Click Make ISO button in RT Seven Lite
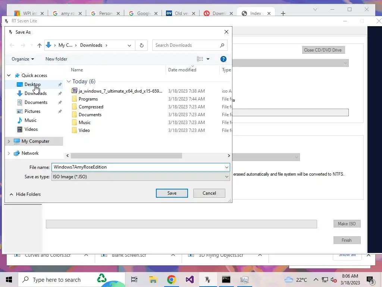Image resolution: width=382 pixels, height=287 pixels. (347, 224)
